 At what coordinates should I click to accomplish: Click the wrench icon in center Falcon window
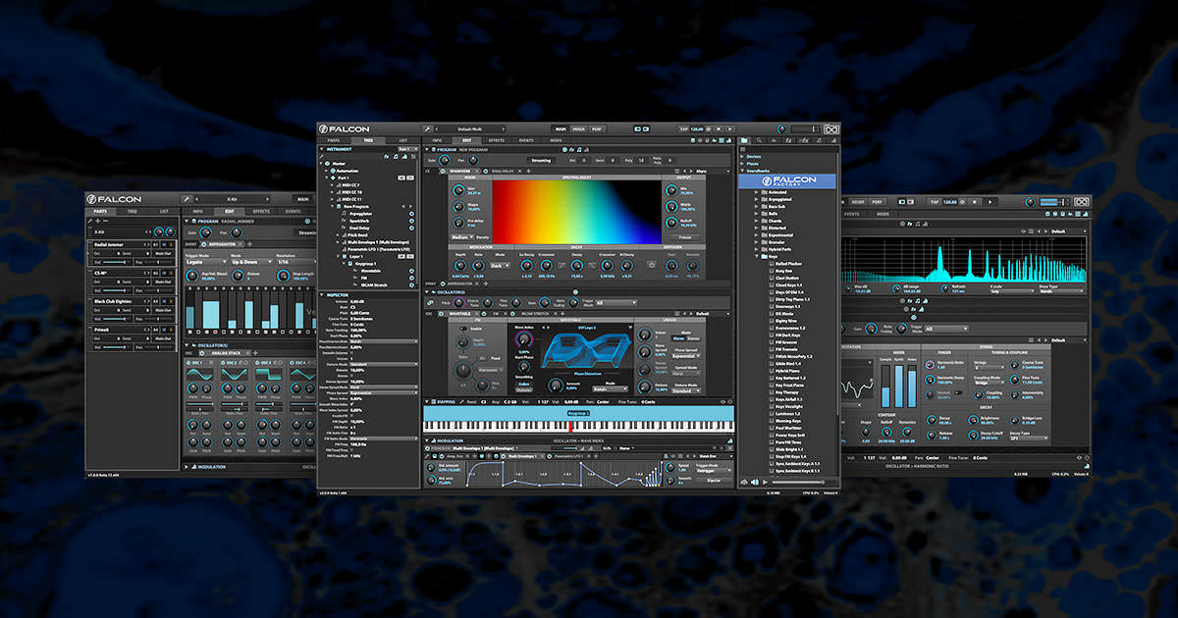coord(427,129)
